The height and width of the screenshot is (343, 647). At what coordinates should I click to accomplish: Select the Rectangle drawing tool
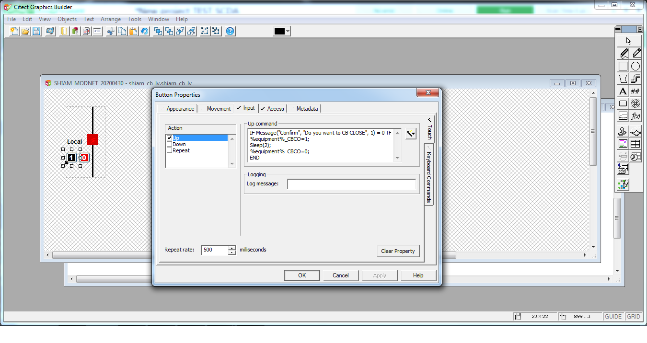click(622, 66)
